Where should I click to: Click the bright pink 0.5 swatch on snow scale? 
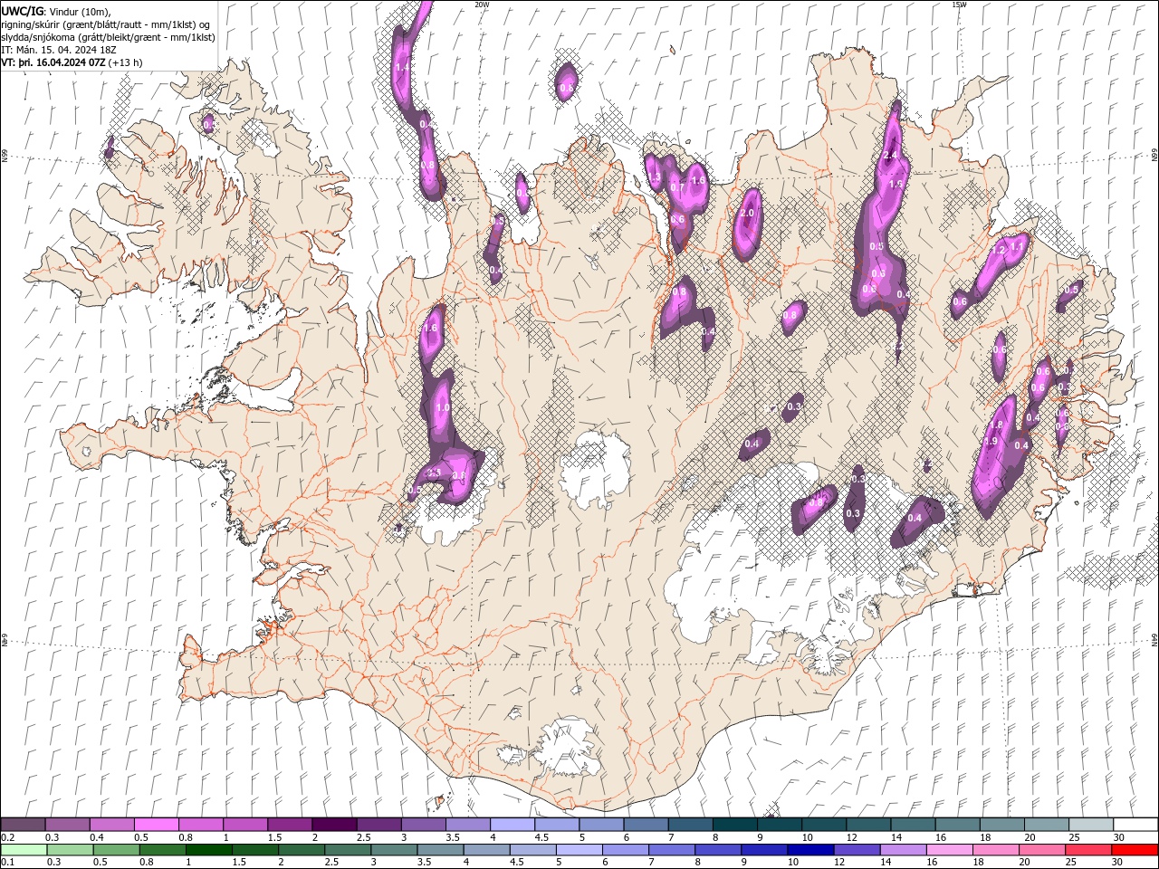click(157, 824)
